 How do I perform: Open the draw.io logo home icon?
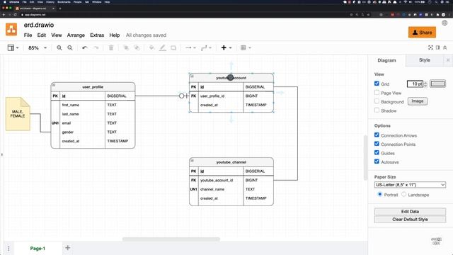11,30
